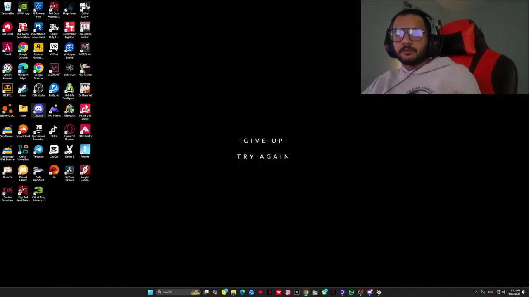
Task: Launch Discord desktop shortcut
Action: point(38,111)
